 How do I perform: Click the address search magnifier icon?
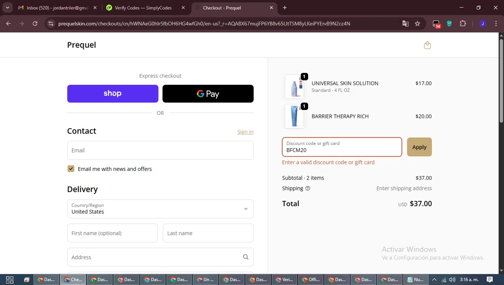pyautogui.click(x=246, y=257)
